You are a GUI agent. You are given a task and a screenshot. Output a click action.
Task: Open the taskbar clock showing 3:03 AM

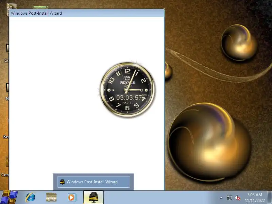click(x=255, y=198)
